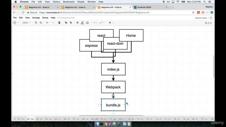Open the 125% zoom level dropdown
This screenshot has height=127, width=226.
point(26,23)
